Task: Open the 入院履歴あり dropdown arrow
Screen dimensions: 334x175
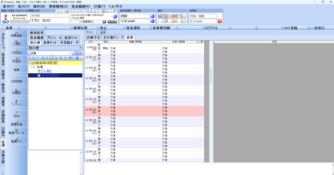Action: point(104,22)
